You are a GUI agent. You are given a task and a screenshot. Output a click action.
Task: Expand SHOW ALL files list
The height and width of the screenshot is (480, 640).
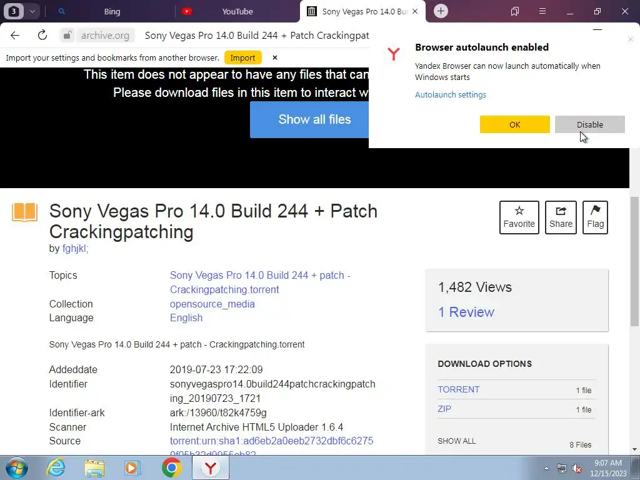pos(457,441)
